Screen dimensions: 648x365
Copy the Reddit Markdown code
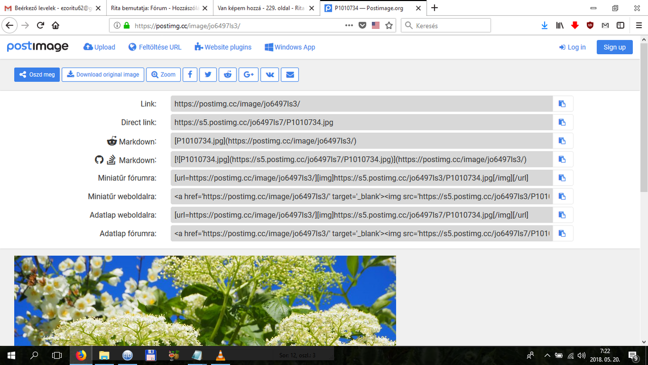coord(562,140)
